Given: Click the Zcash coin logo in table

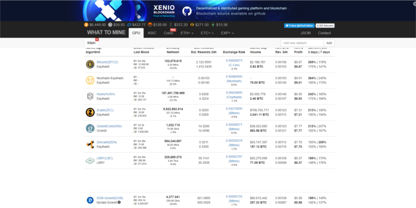Looking at the screenshot, I should pyautogui.click(x=90, y=112).
